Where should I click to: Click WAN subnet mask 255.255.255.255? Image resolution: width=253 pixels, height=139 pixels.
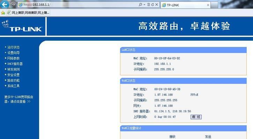tap(166, 100)
